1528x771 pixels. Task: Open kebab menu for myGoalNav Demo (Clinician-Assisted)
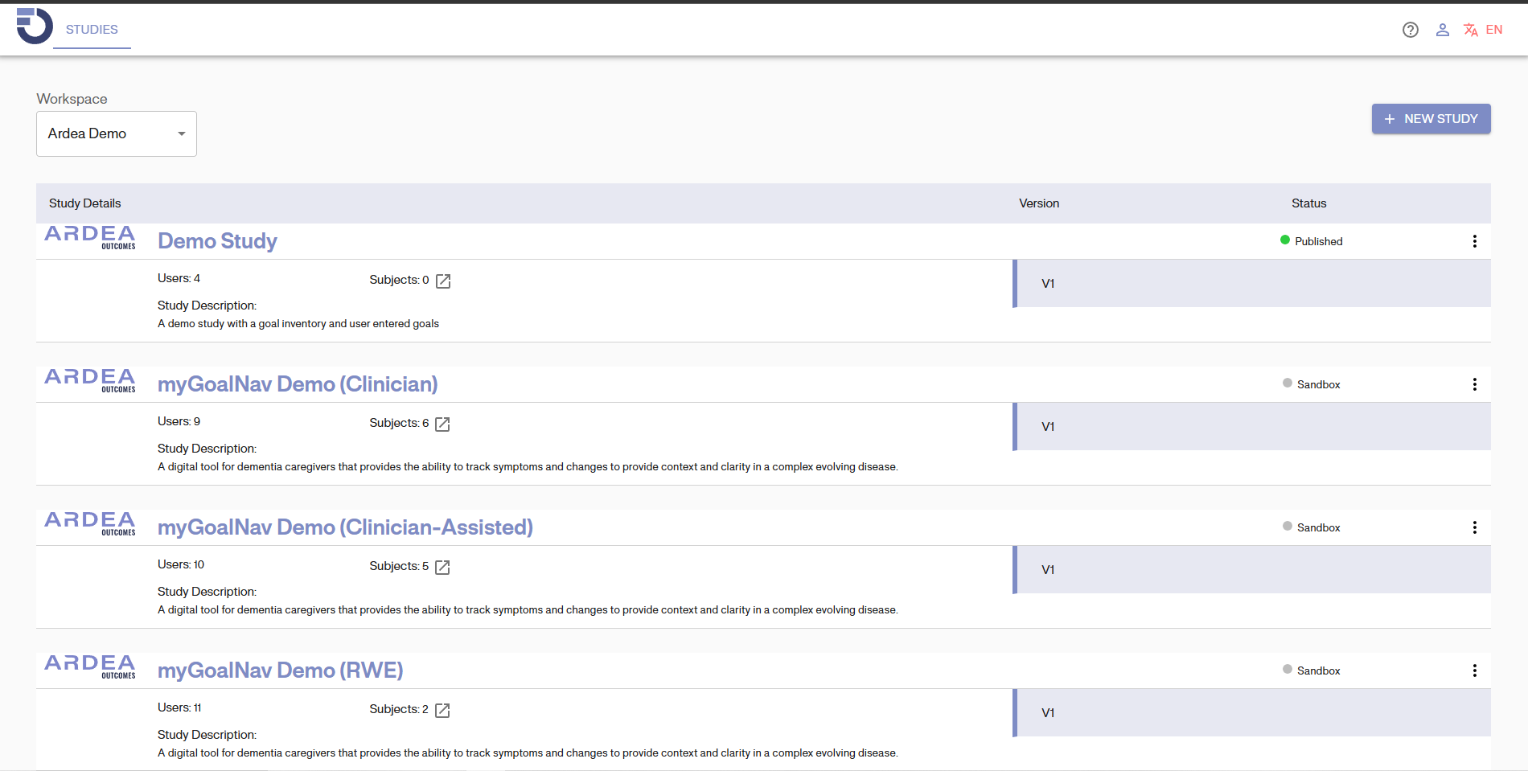tap(1474, 527)
